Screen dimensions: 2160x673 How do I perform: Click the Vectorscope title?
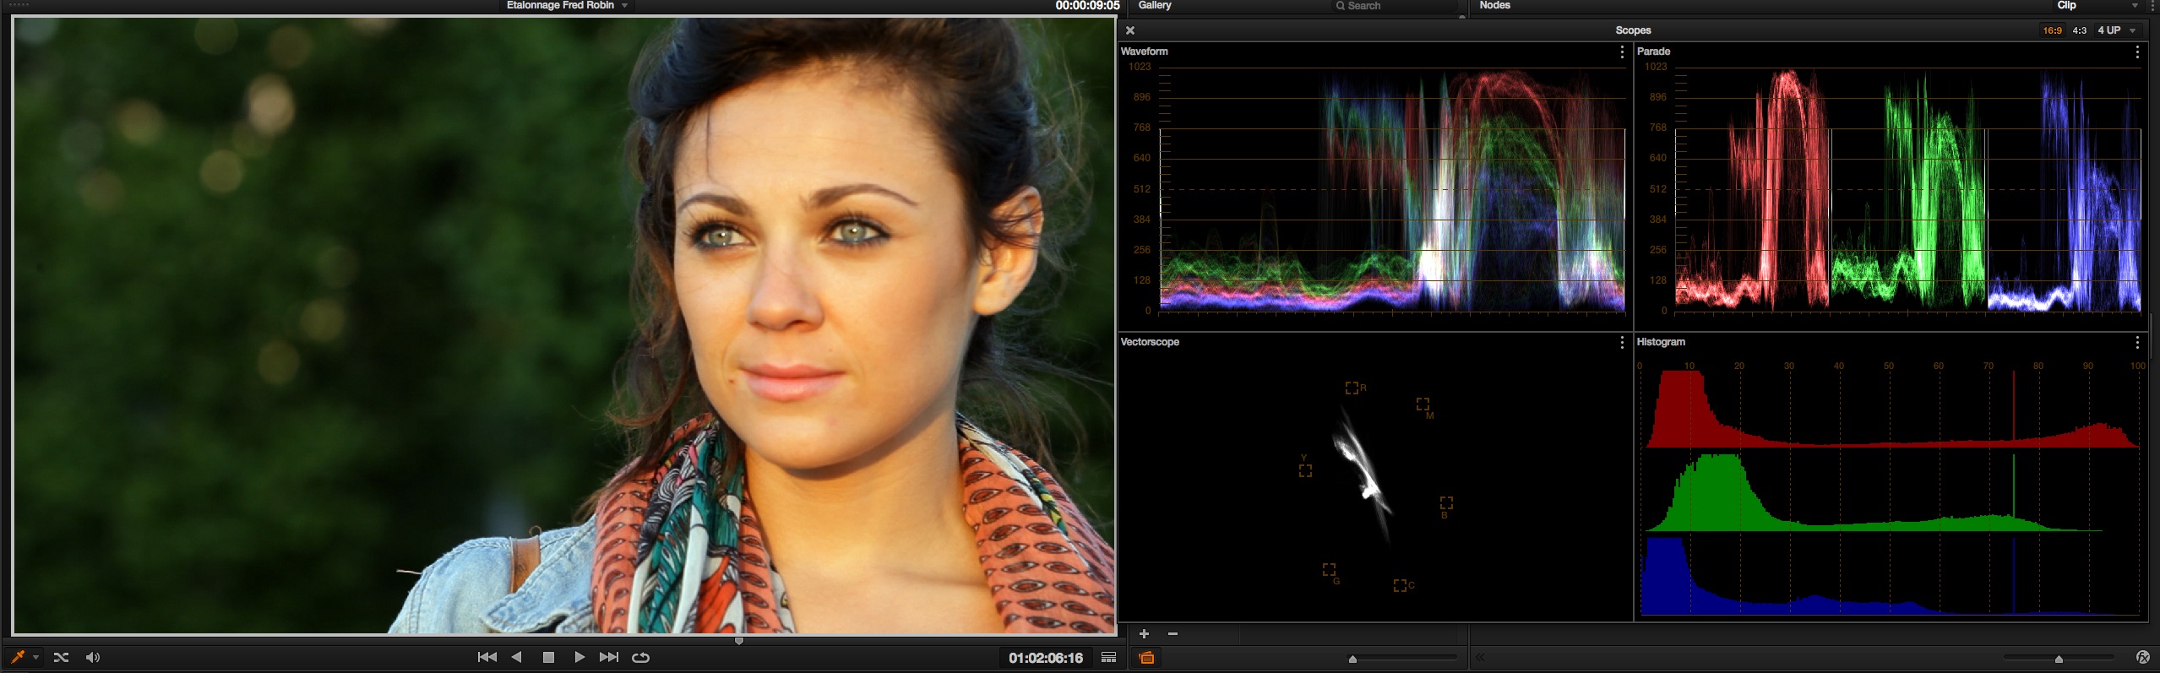tap(1149, 342)
